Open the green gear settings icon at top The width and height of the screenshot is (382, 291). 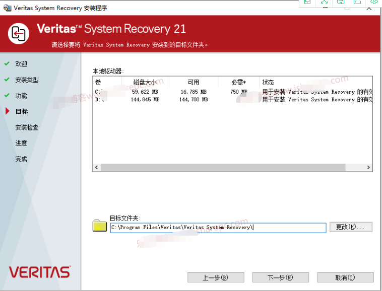tap(374, 2)
